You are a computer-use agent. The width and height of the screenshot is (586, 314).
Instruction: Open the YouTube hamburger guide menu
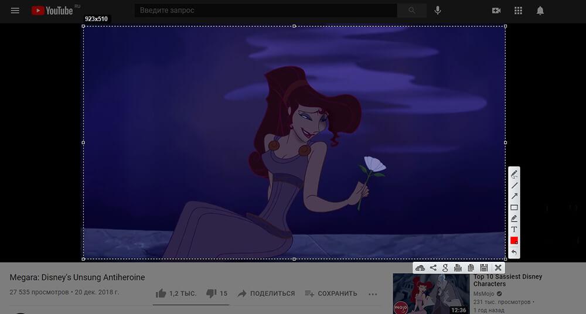coord(15,11)
